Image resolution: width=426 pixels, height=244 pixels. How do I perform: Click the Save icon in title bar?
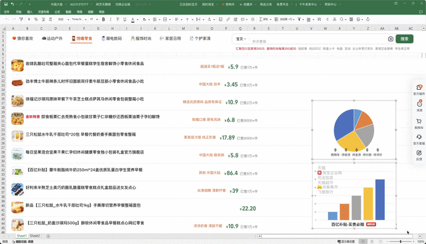[6, 5]
